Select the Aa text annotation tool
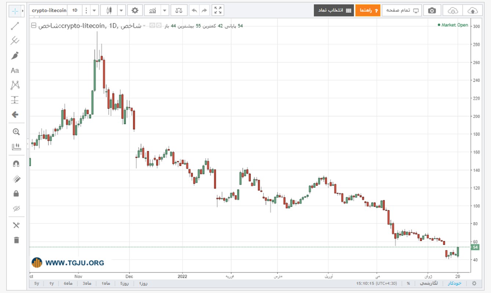 [15, 70]
